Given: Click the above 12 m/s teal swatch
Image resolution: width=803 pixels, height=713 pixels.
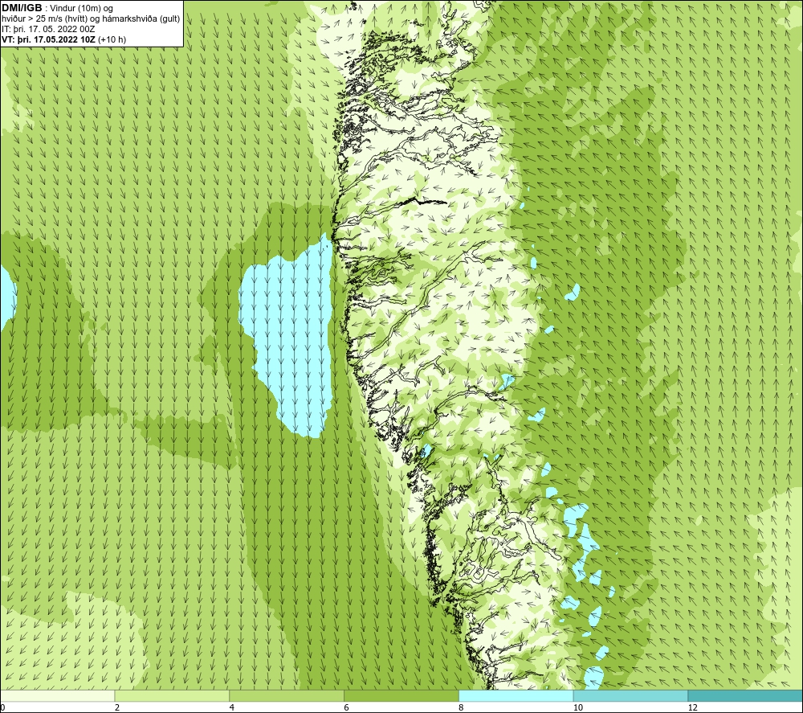Looking at the screenshot, I should 746,695.
